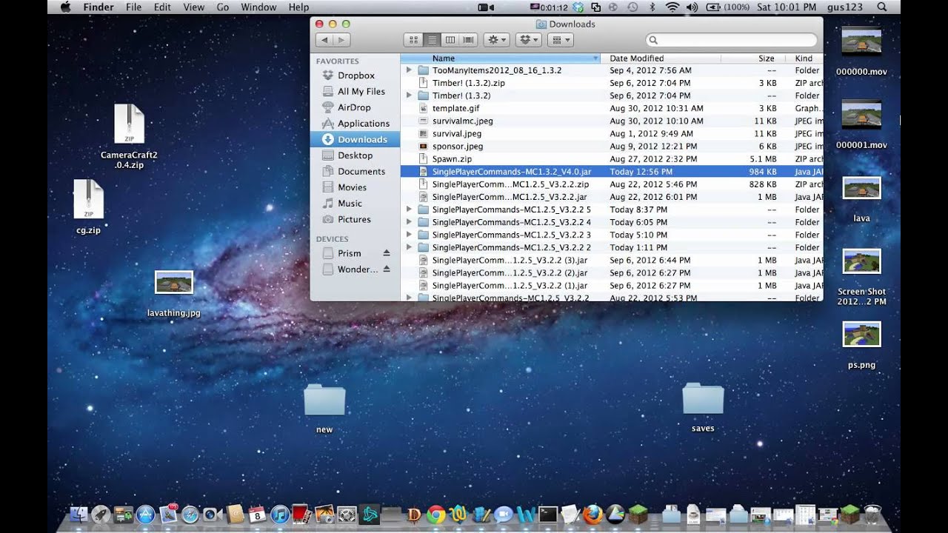948x533 pixels.
Task: Switch Finder to list view
Action: 431,40
